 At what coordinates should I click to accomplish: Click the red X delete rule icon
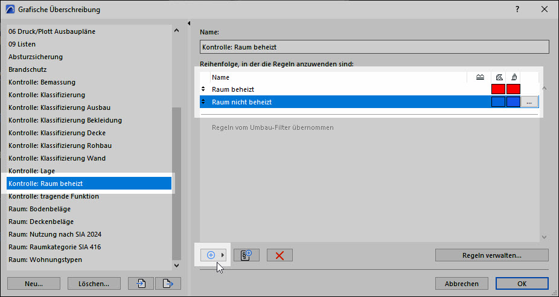click(x=279, y=255)
